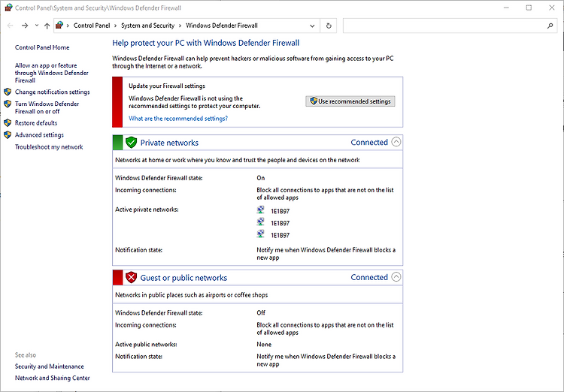This screenshot has width=564, height=392.
Task: Click the Back navigation arrow
Action: click(10, 26)
